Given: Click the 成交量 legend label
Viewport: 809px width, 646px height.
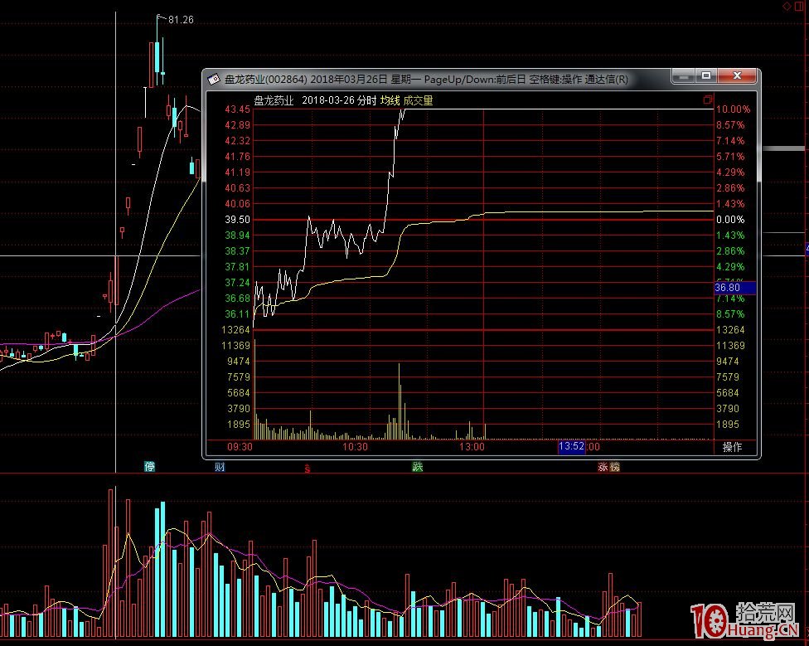Looking at the screenshot, I should click(418, 100).
